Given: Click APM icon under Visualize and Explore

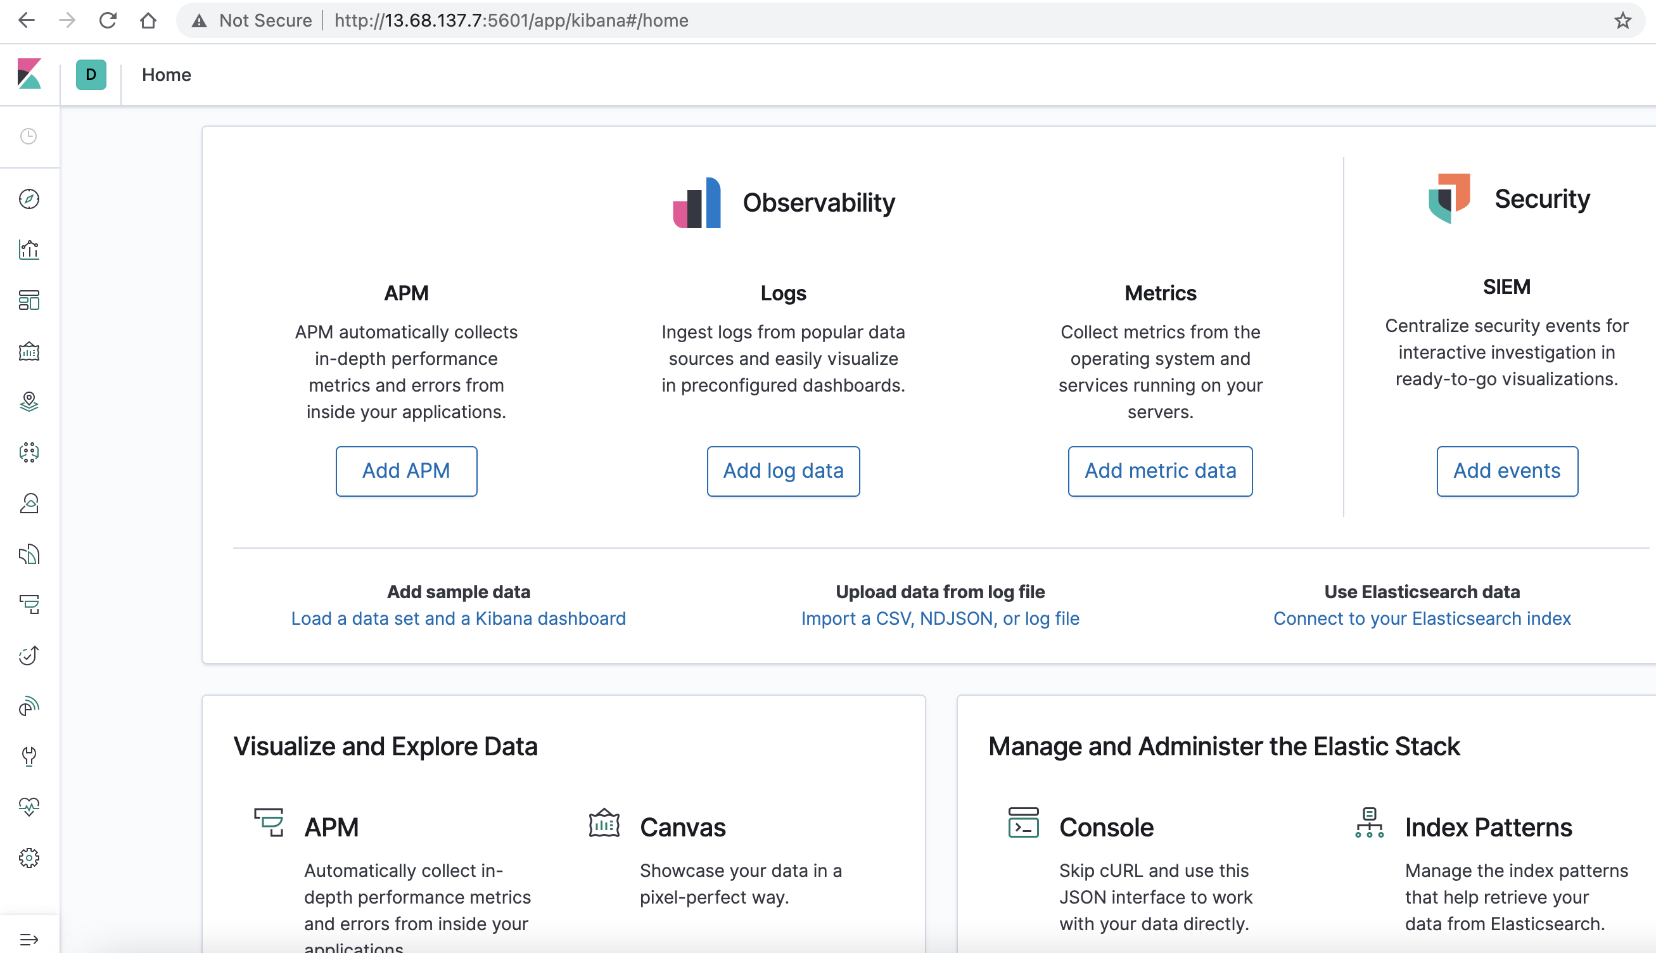Looking at the screenshot, I should click(269, 822).
